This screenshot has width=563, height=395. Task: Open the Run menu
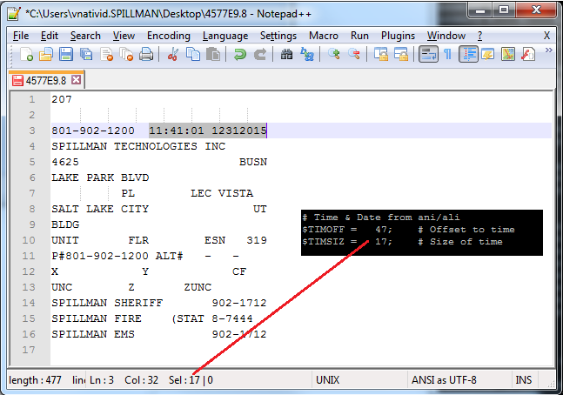pos(359,36)
